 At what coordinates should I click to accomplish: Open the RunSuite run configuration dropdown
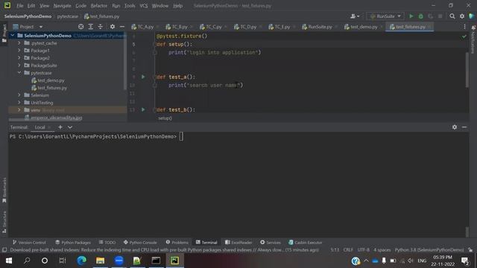(x=385, y=16)
